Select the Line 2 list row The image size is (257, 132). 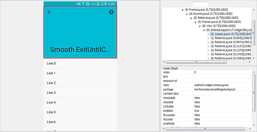click(x=80, y=83)
